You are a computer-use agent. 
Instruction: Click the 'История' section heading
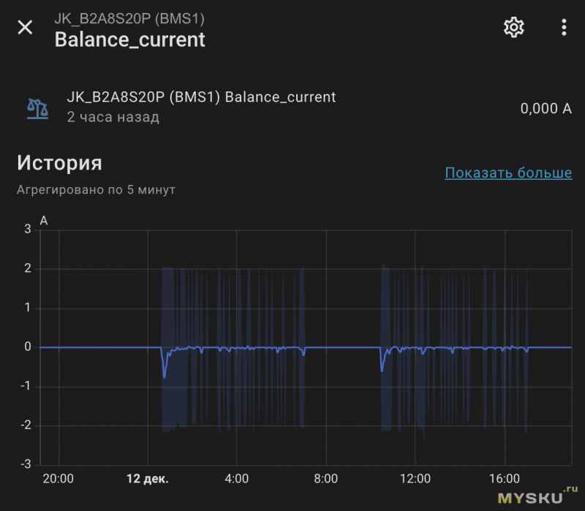click(59, 162)
